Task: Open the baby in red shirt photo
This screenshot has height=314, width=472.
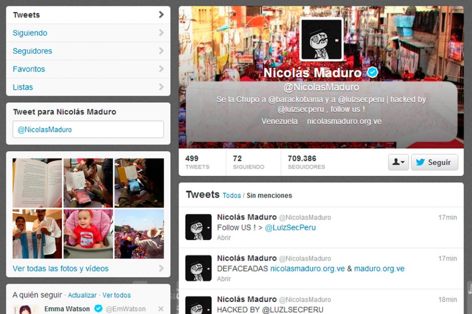Action: point(88,234)
